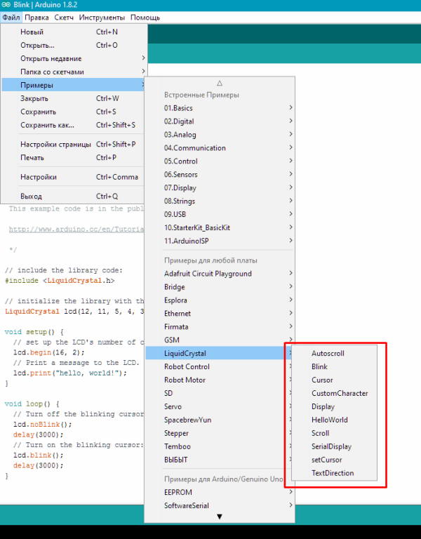Open SpacebrewYun examples
The width and height of the screenshot is (421, 539).
click(x=220, y=420)
